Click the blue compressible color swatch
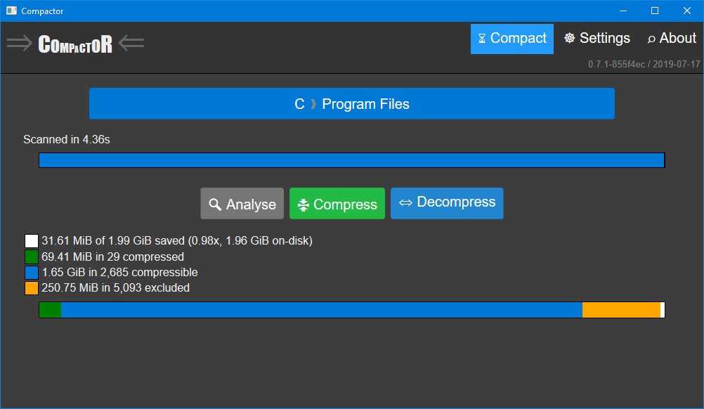 coord(32,273)
